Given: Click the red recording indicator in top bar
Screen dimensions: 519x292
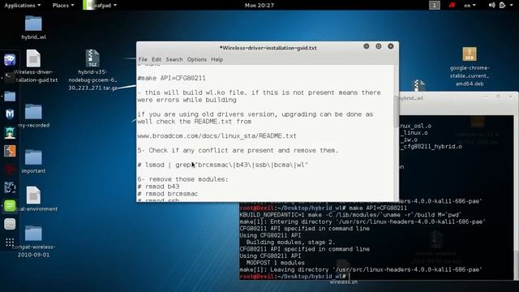Looking at the screenshot, I should click(x=452, y=6).
